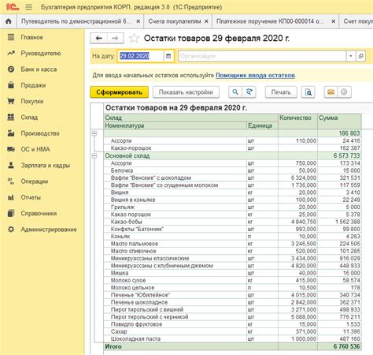Click the hamburger main menu icon
373x355 pixels.
click(x=28, y=7)
